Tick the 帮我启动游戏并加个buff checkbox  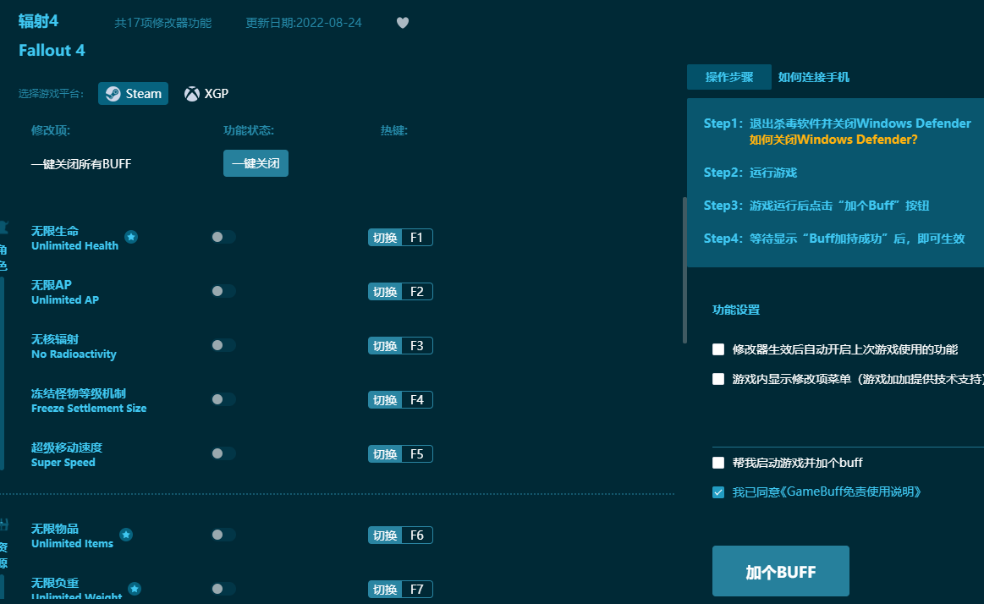pos(718,463)
